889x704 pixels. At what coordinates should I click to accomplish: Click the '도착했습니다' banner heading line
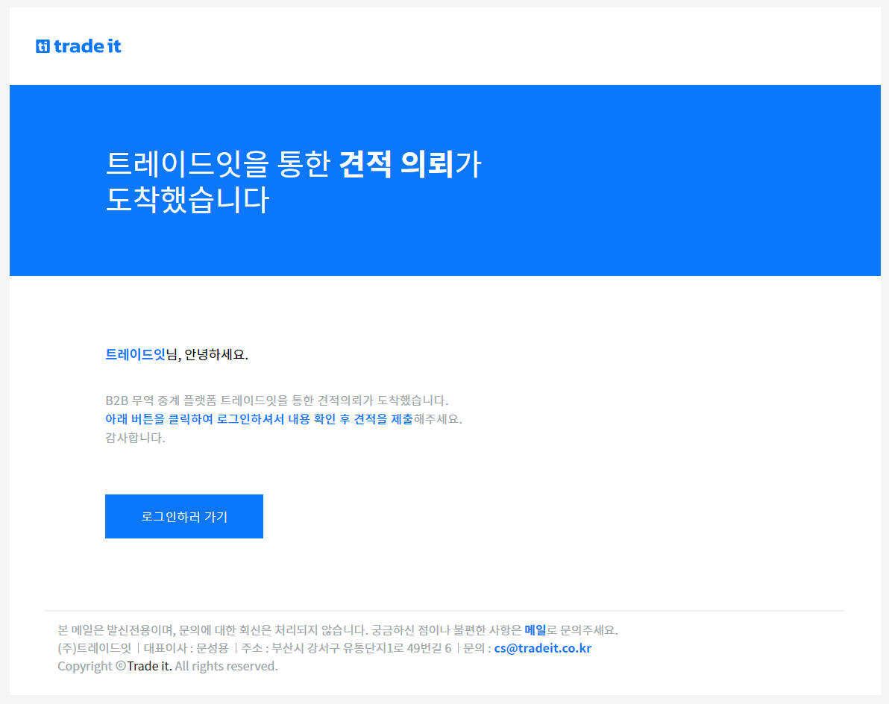point(186,201)
